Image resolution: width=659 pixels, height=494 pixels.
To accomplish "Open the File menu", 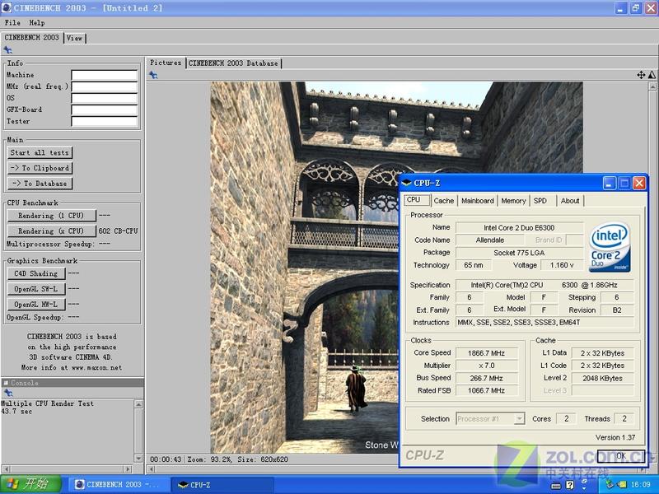I will (12, 23).
